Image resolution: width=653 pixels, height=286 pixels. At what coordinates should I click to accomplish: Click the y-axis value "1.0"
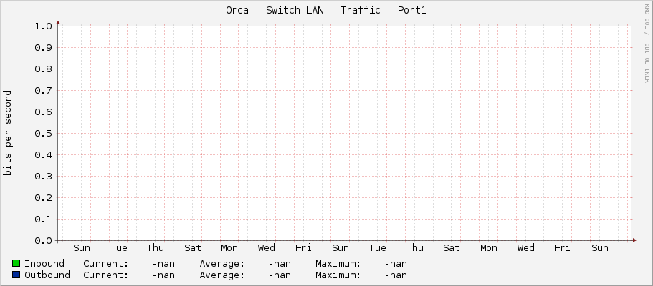43,26
